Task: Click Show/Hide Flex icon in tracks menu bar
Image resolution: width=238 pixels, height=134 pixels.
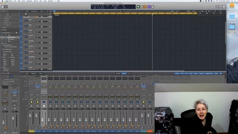Action: click(x=51, y=11)
